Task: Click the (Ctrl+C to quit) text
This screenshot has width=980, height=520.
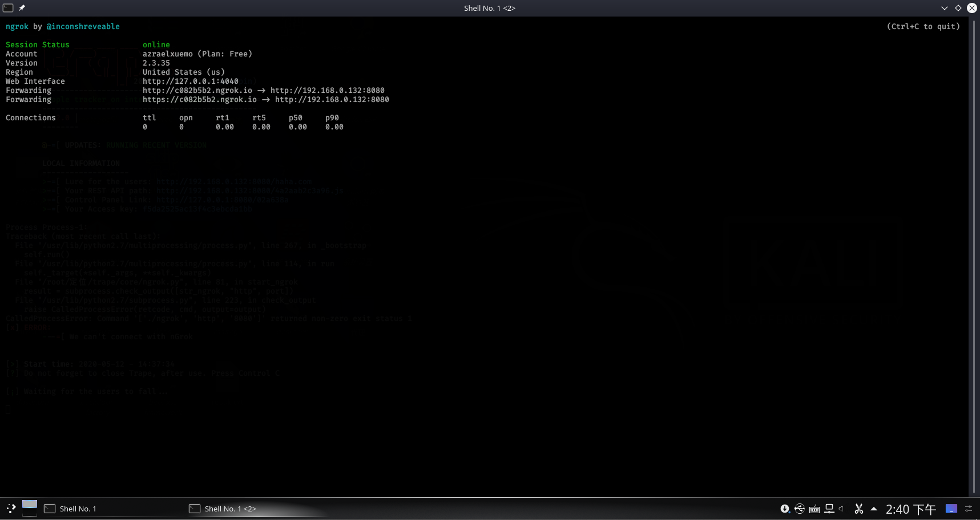Action: (x=923, y=27)
